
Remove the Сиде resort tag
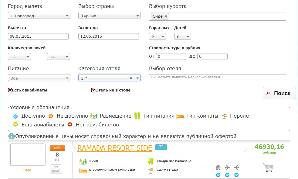(166, 16)
